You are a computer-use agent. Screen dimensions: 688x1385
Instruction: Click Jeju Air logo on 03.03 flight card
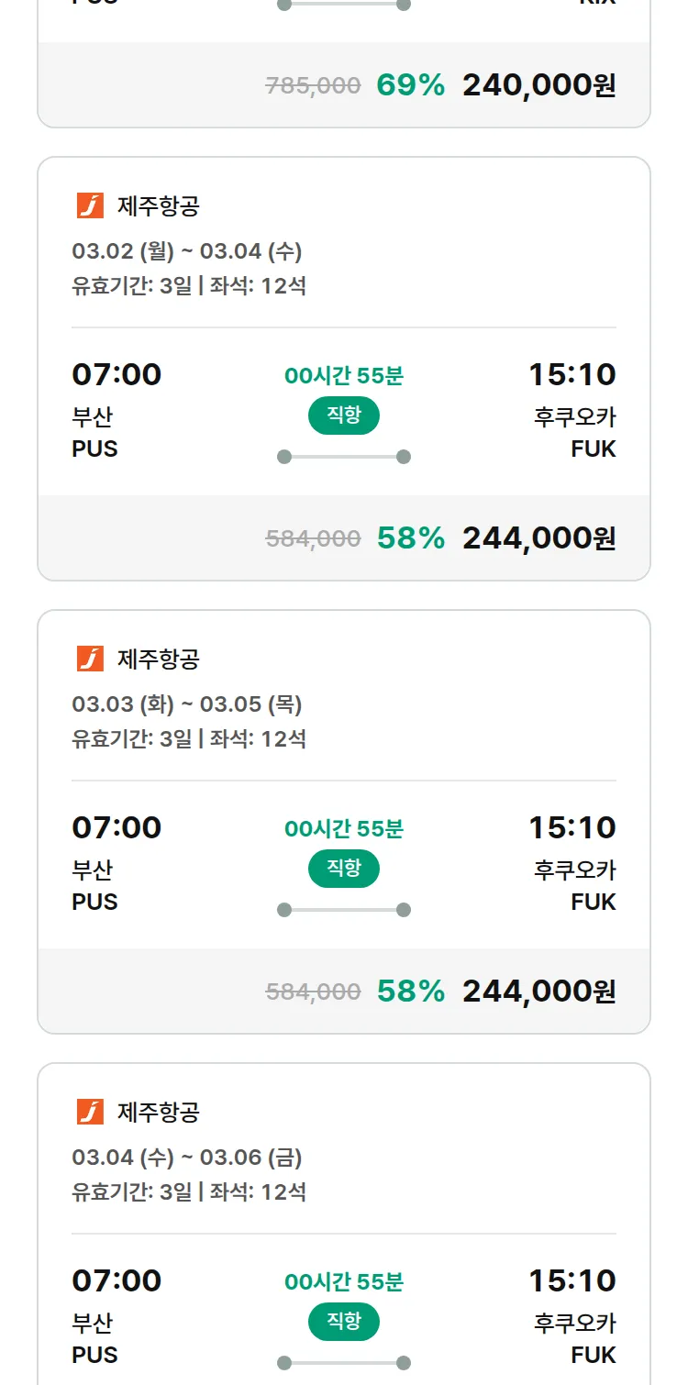[90, 659]
